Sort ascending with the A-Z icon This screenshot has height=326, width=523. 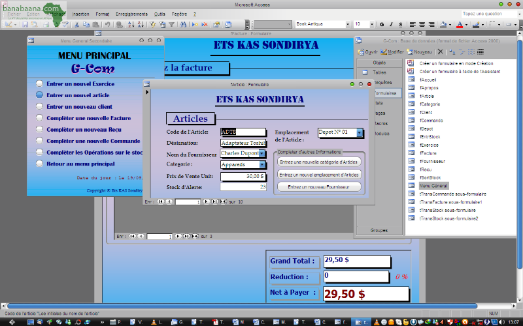(x=131, y=24)
